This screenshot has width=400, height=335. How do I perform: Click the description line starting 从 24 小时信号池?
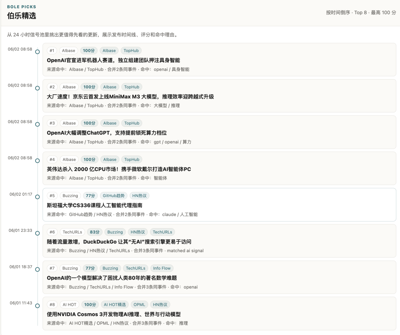[92, 35]
